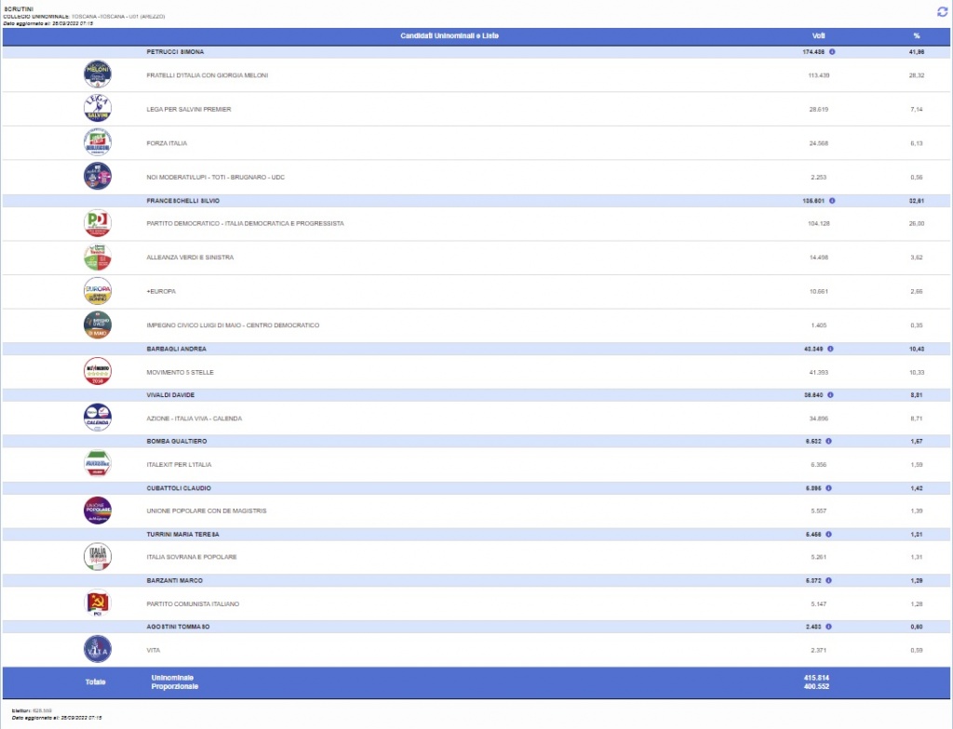The image size is (953, 729).
Task: Click the Partito Comunista Italiano logo
Action: point(98,603)
